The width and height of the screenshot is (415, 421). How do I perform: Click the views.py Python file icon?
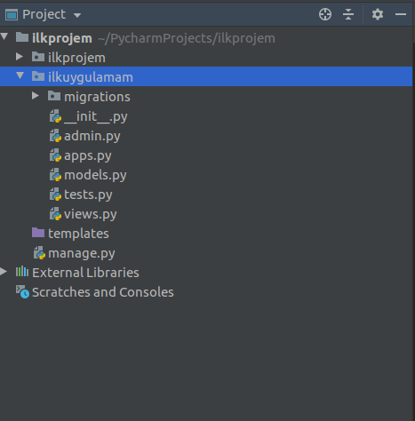pyautogui.click(x=55, y=214)
